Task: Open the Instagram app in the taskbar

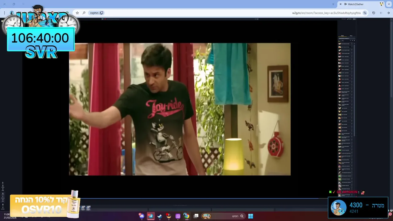Action: pyautogui.click(x=178, y=216)
